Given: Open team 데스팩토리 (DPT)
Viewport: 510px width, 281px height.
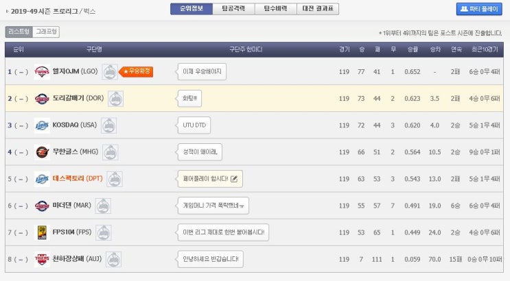Looking at the screenshot, I should [x=78, y=179].
